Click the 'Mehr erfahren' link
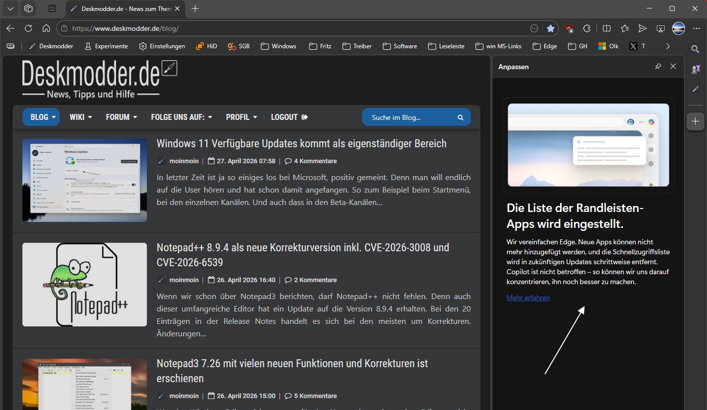707x410 pixels. (528, 298)
